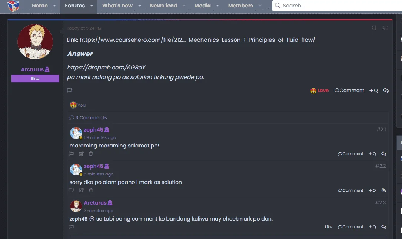Viewport: 402px width, 239px height.
Task: Delete the 'maraming maraming salamat po!' comment
Action: [91, 154]
